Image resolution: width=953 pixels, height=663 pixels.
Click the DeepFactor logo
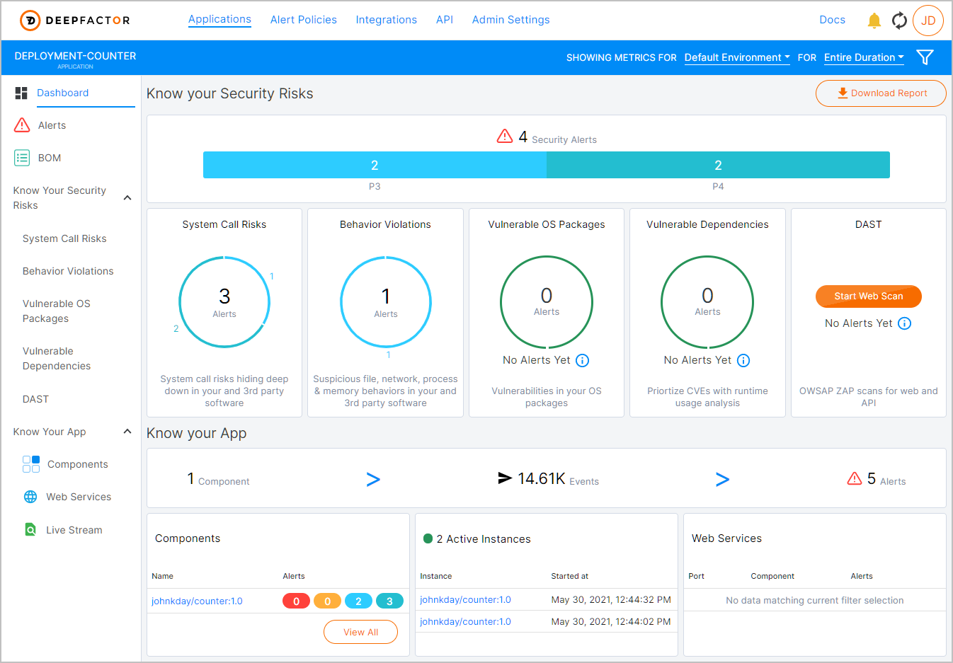75,21
